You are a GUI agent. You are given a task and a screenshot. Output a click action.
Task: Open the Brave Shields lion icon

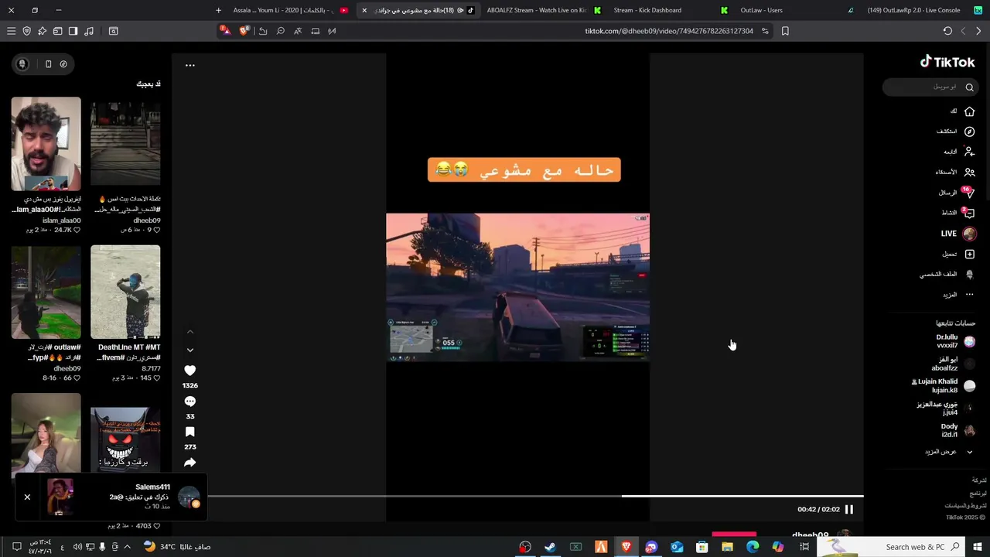[x=244, y=31]
